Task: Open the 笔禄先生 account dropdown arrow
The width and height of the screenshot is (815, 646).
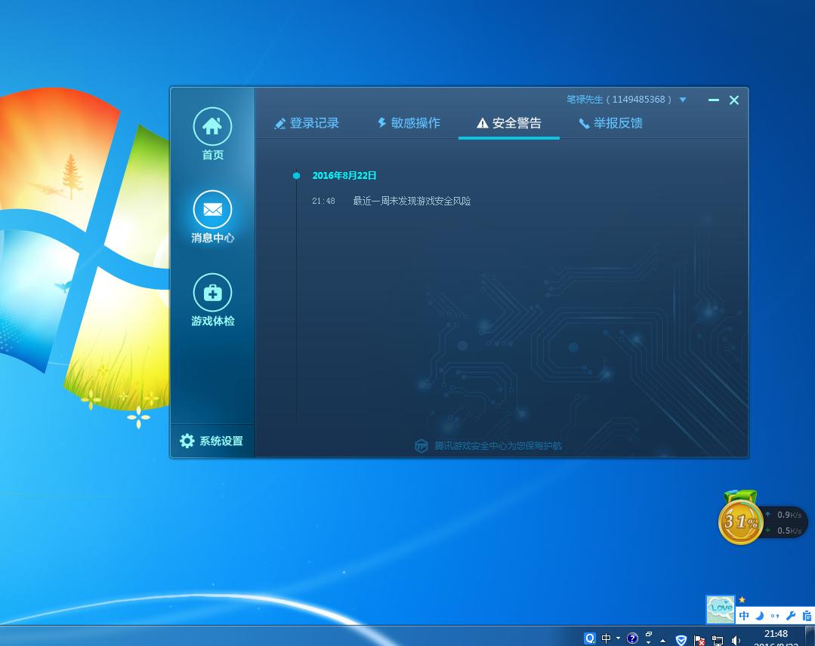Action: point(683,99)
